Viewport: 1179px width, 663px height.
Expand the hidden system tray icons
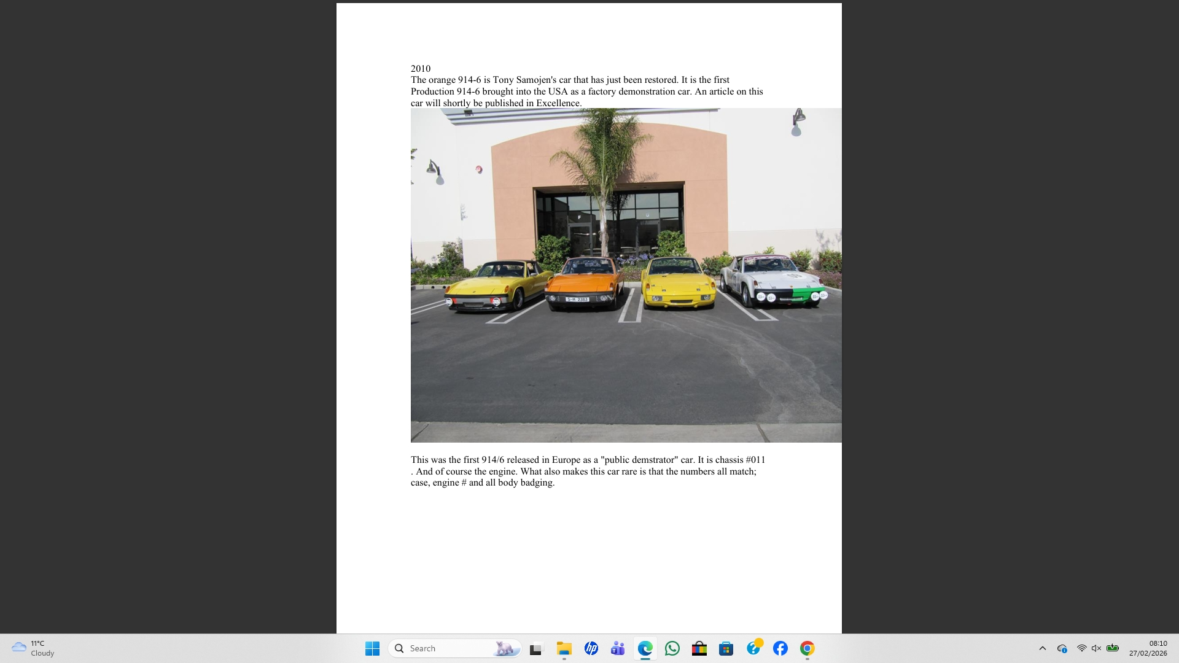[x=1042, y=648]
